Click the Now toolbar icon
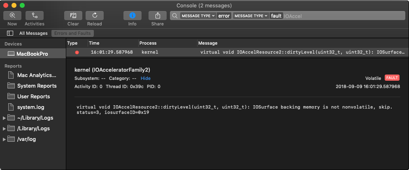 point(12,16)
